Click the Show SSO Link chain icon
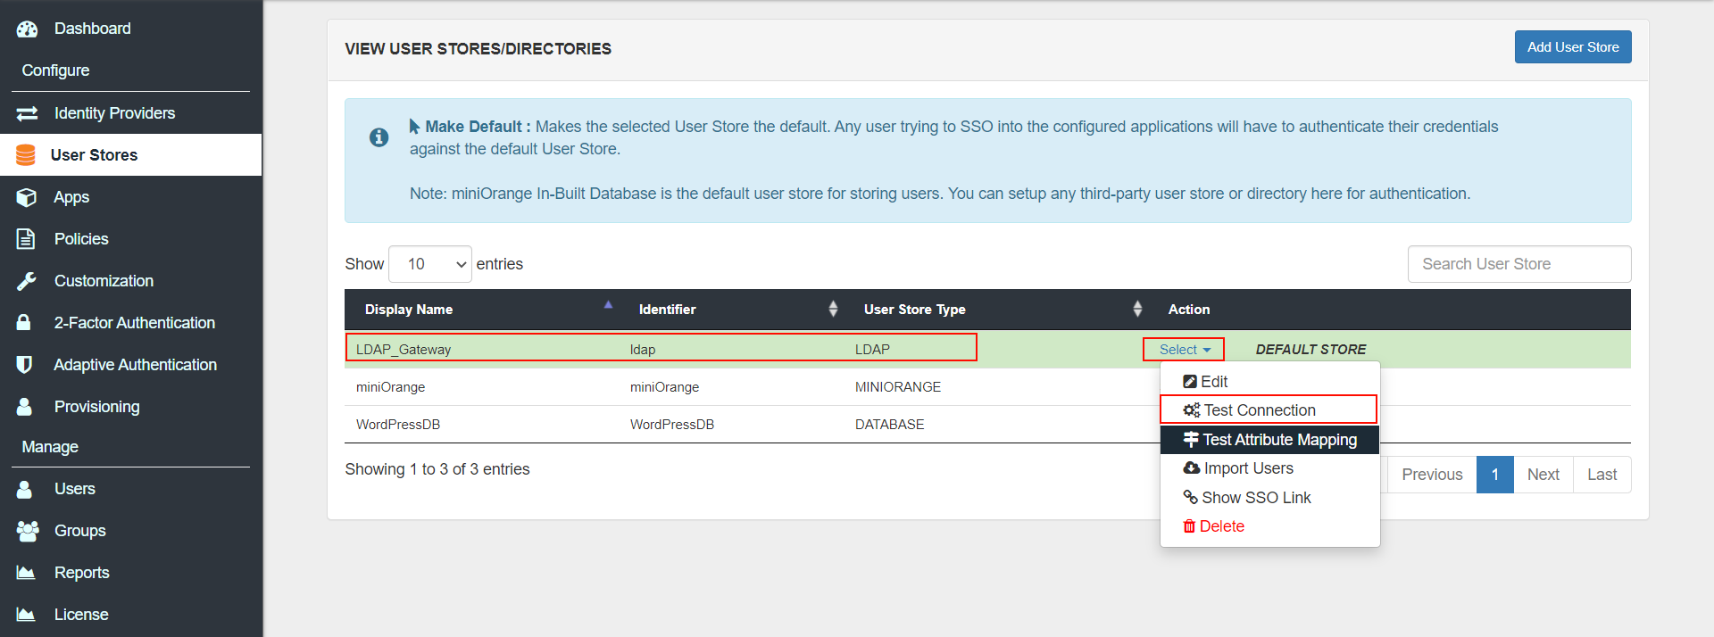Screen dimensions: 1714x637 tap(1191, 498)
